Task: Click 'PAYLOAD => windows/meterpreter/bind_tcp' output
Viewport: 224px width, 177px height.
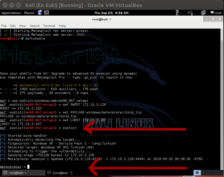Action: coord(38,116)
